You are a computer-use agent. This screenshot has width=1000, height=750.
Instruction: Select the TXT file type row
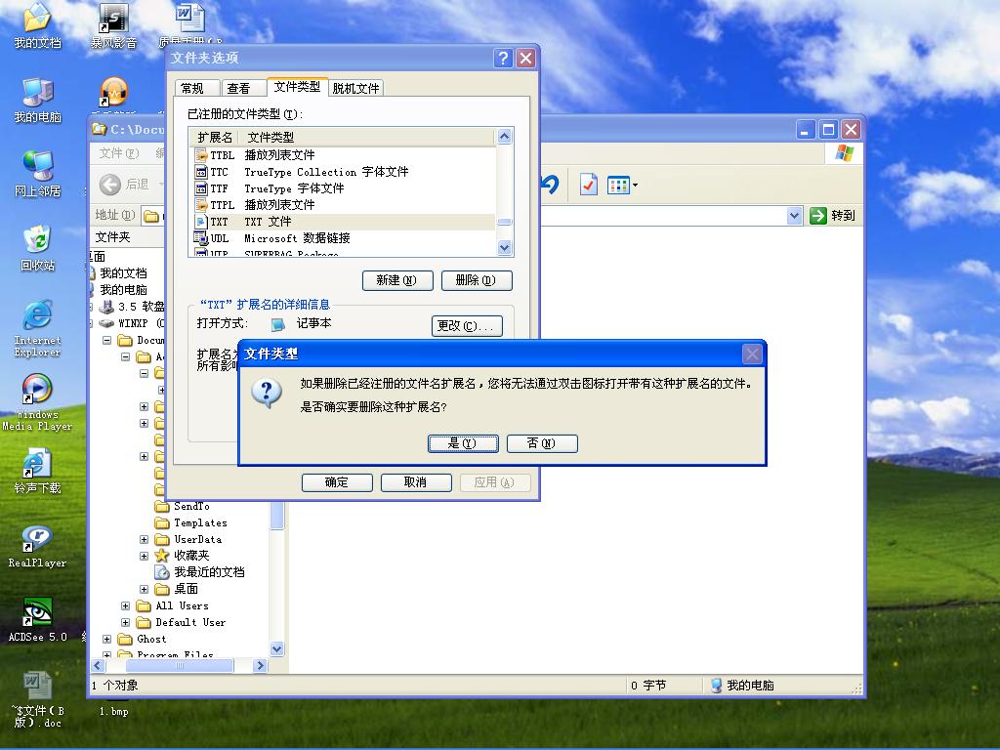point(343,222)
